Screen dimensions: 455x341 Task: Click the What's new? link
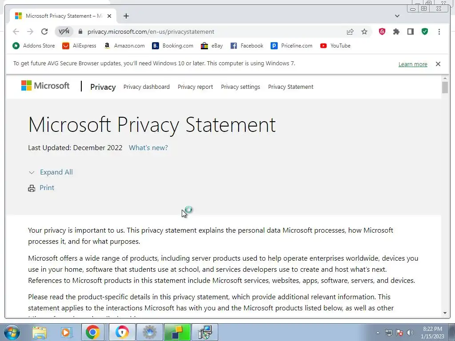tap(148, 148)
